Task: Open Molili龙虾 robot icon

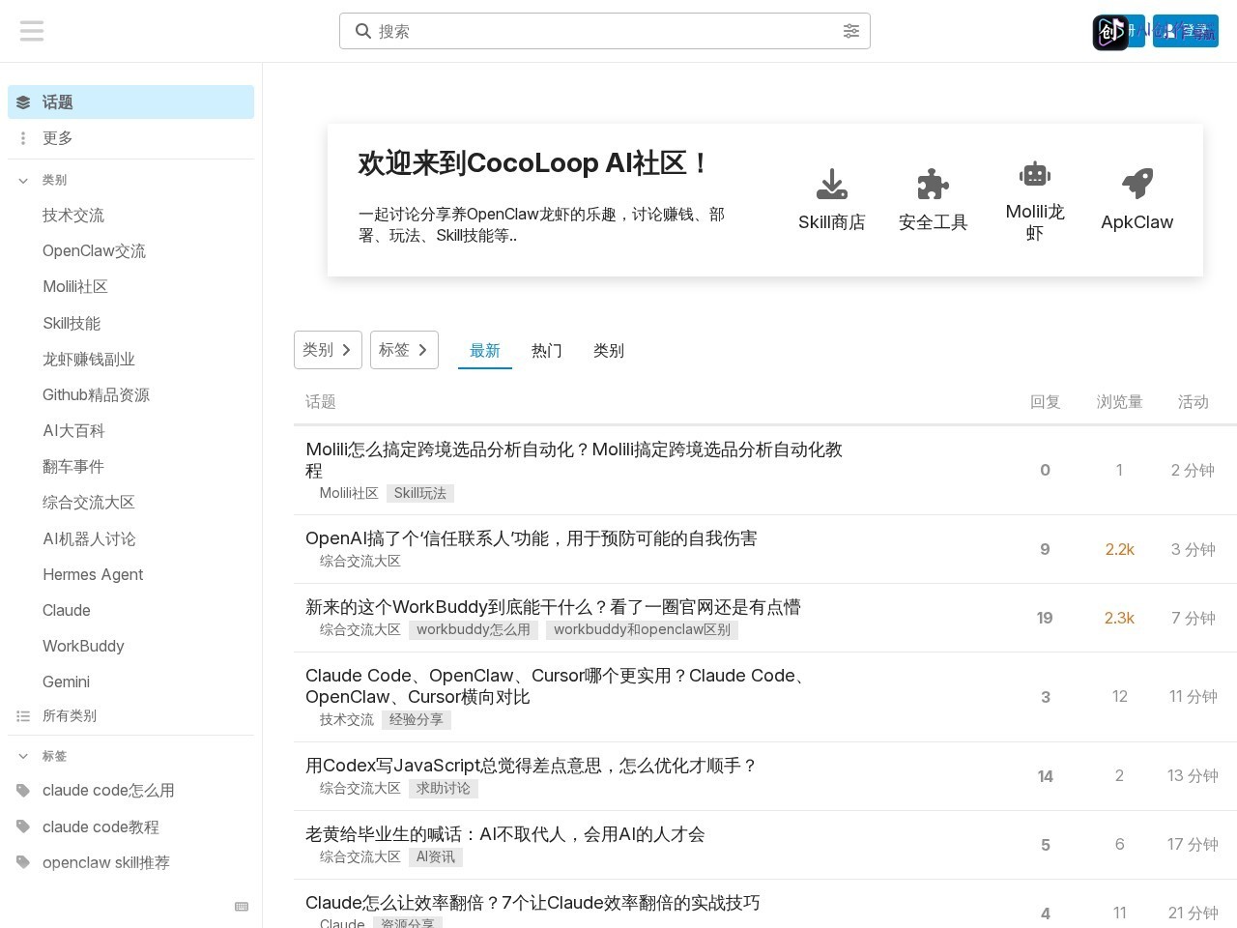Action: 1035,175
